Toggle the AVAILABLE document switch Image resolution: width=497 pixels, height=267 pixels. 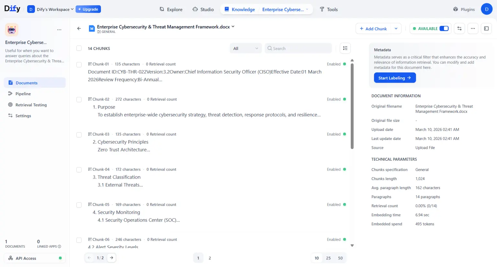point(444,28)
